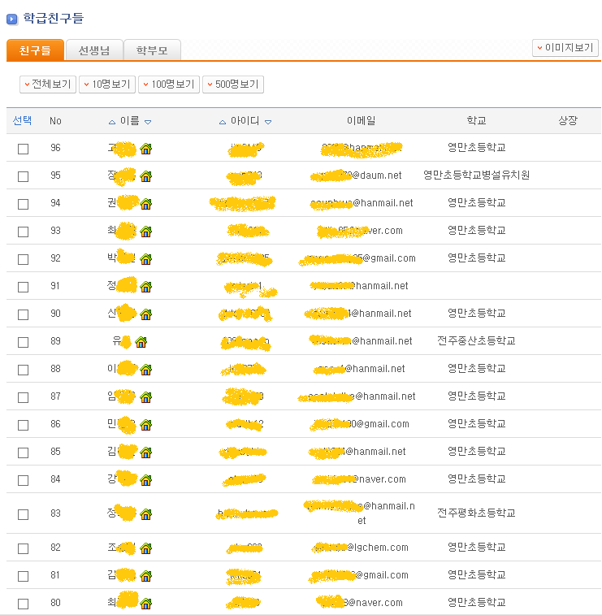The height and width of the screenshot is (615, 602).
Task: Select the checkbox for row 90
Action: pos(23,314)
